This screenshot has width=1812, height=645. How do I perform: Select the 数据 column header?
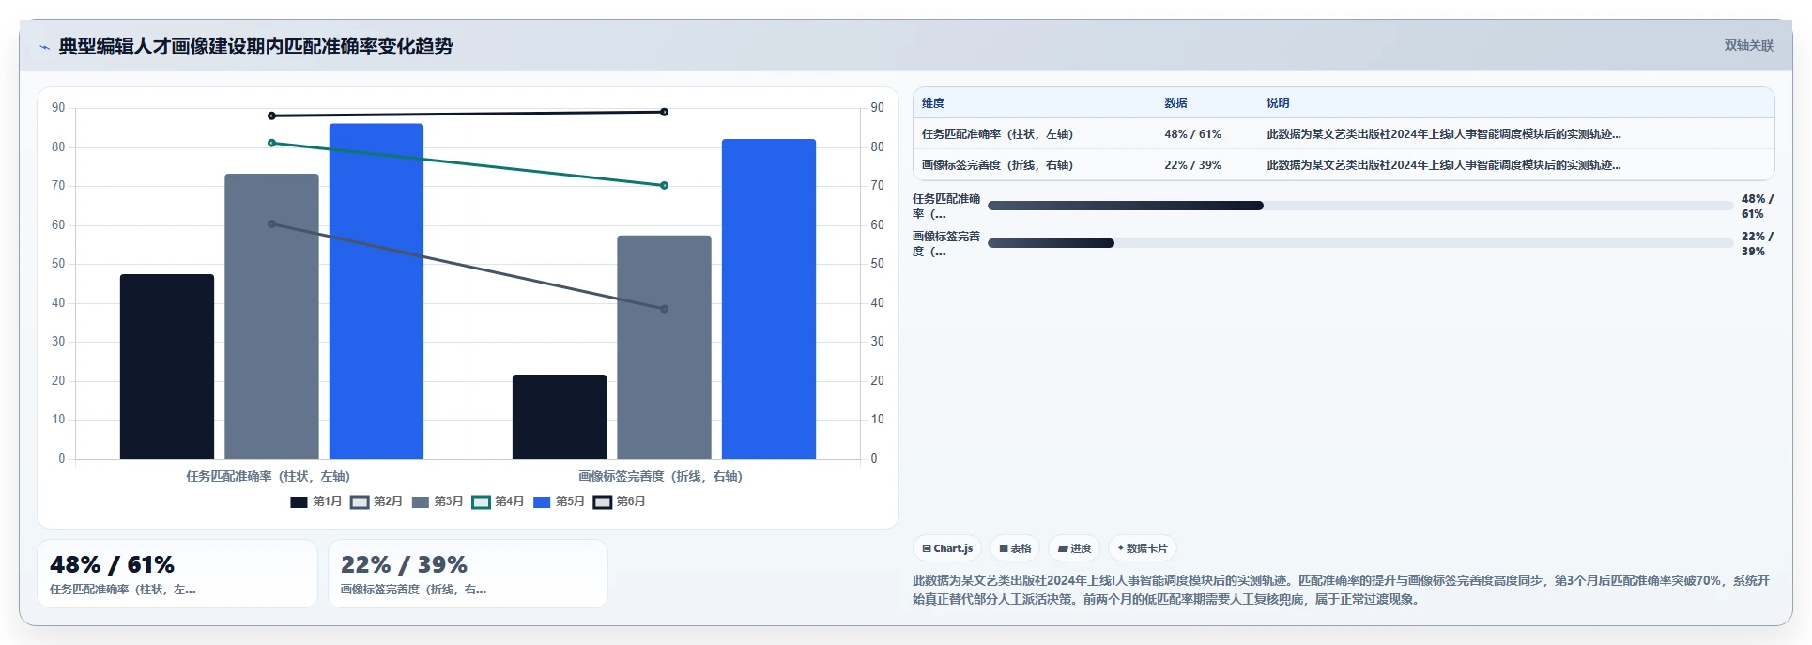(x=1175, y=103)
